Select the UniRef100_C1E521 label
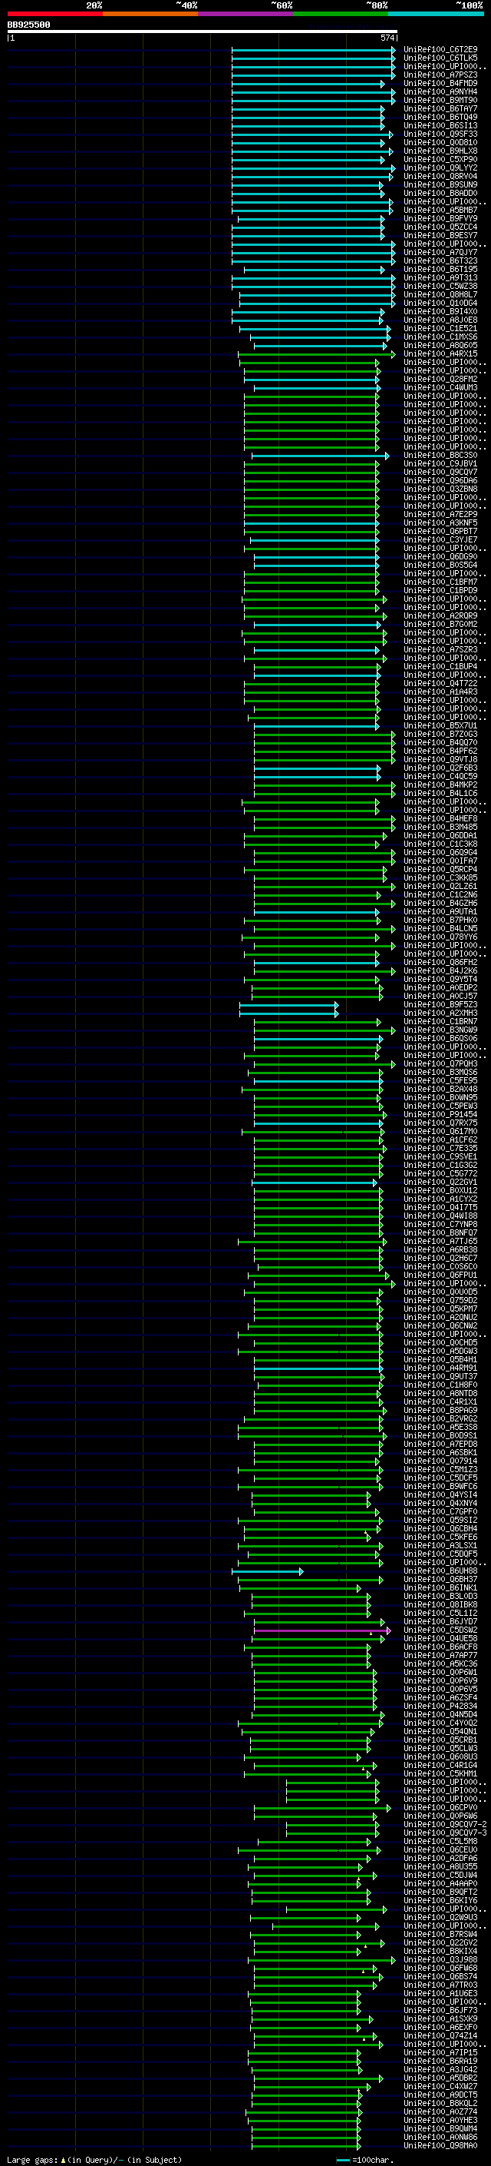Viewport: 491px width, 2166px height. pyautogui.click(x=440, y=328)
